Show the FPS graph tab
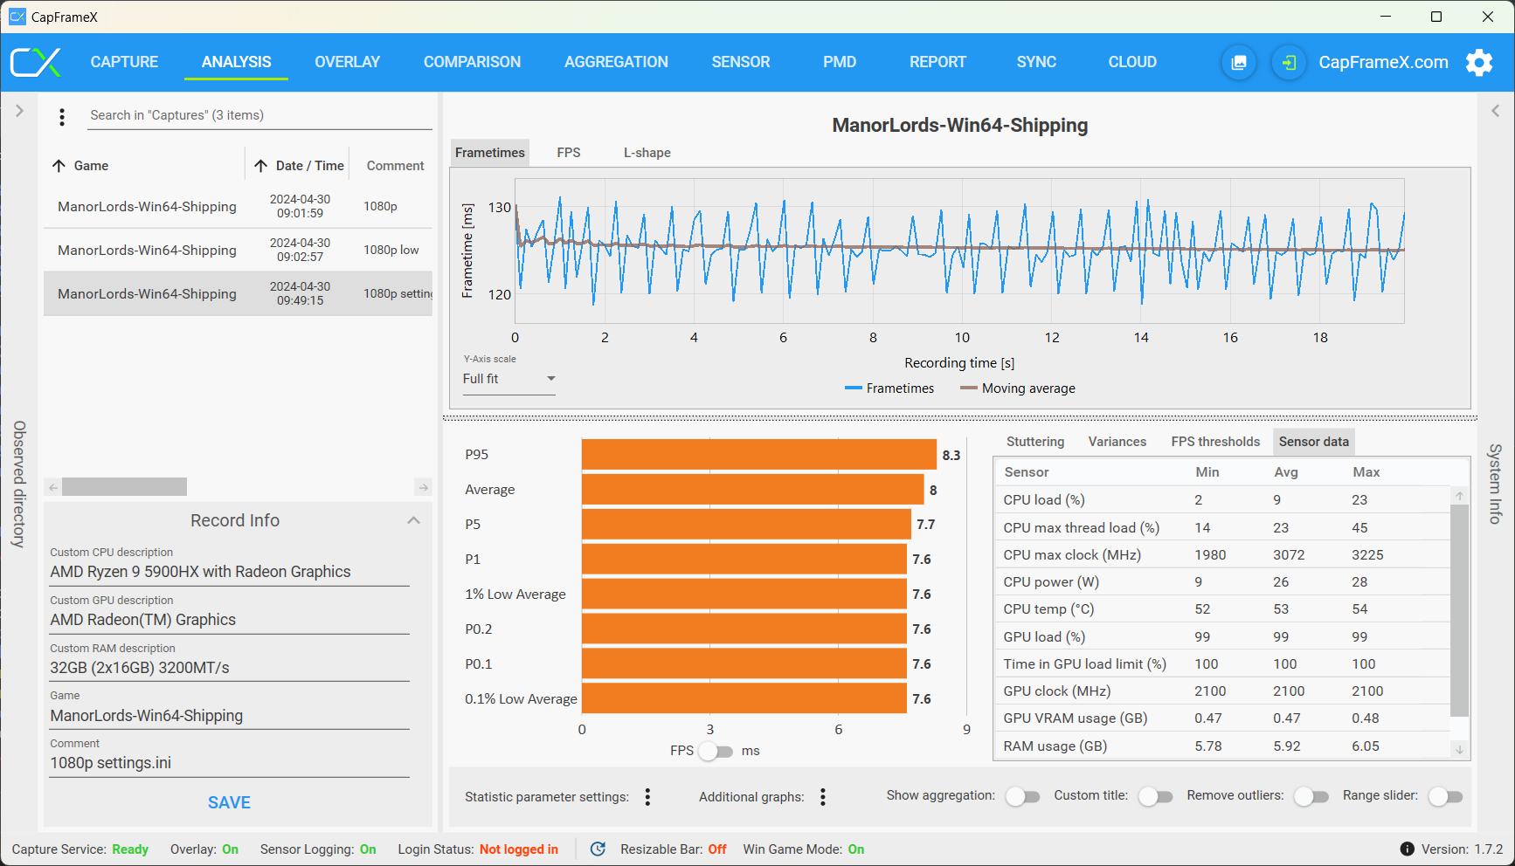 pos(569,153)
